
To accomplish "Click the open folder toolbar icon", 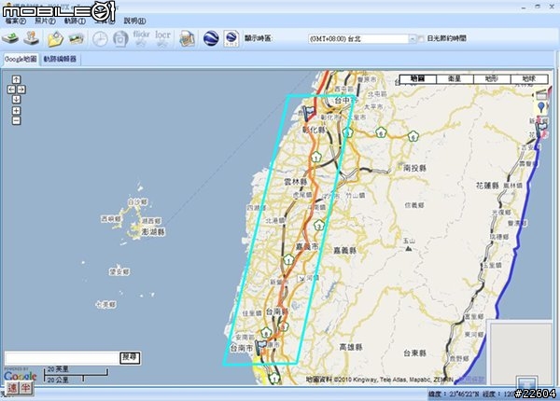I will coord(55,39).
